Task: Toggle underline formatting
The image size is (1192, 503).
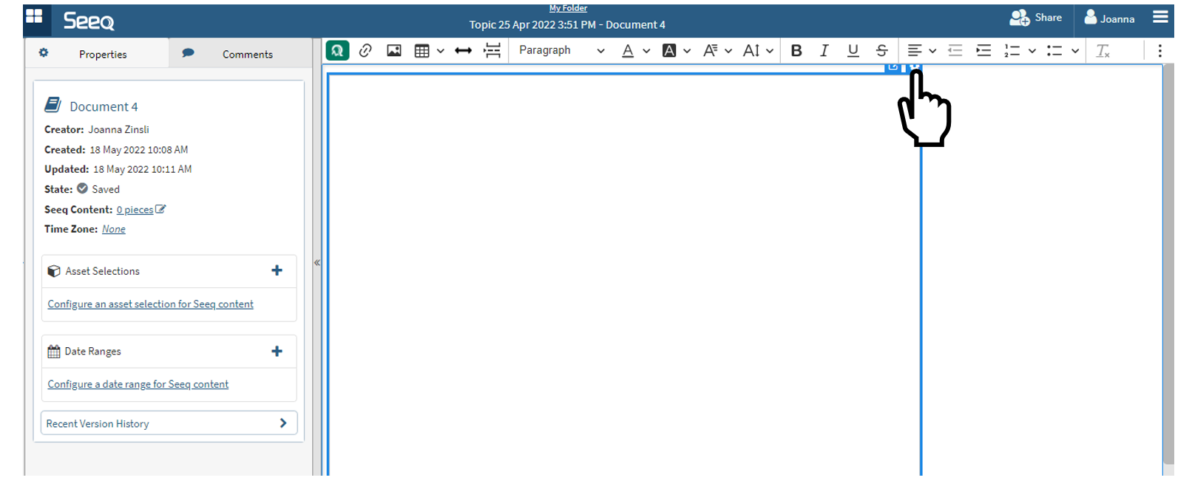Action: pos(853,50)
